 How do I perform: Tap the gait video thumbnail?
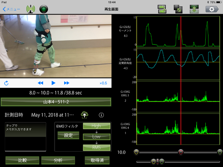click(56, 46)
